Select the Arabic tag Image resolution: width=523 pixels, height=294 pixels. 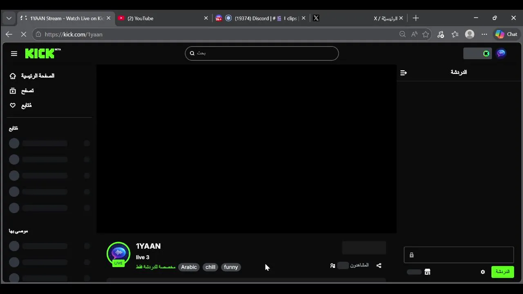click(189, 267)
